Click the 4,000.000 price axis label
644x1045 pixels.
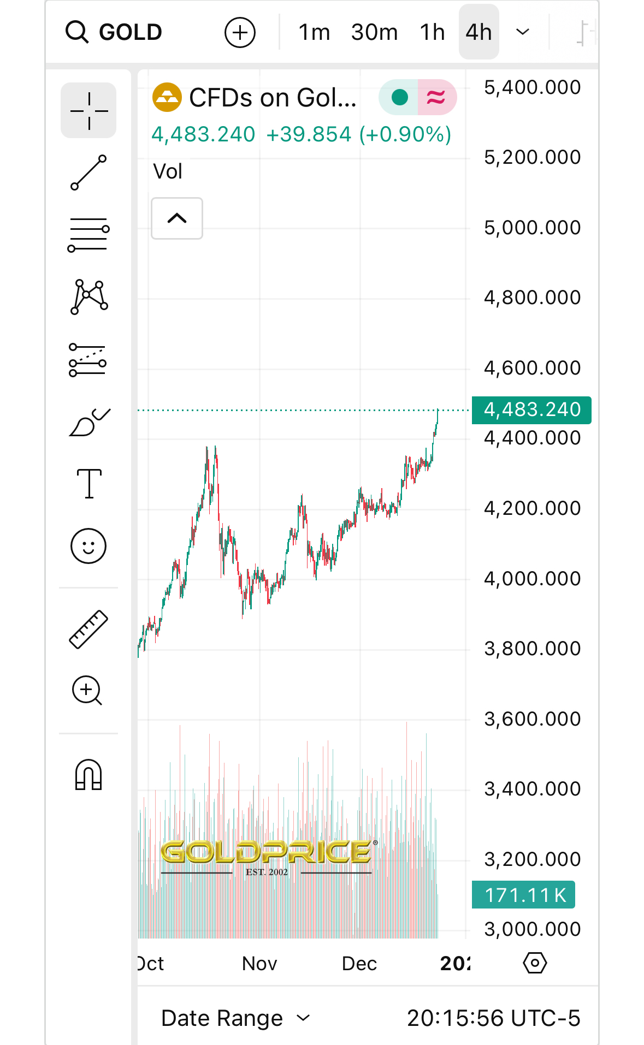point(533,579)
